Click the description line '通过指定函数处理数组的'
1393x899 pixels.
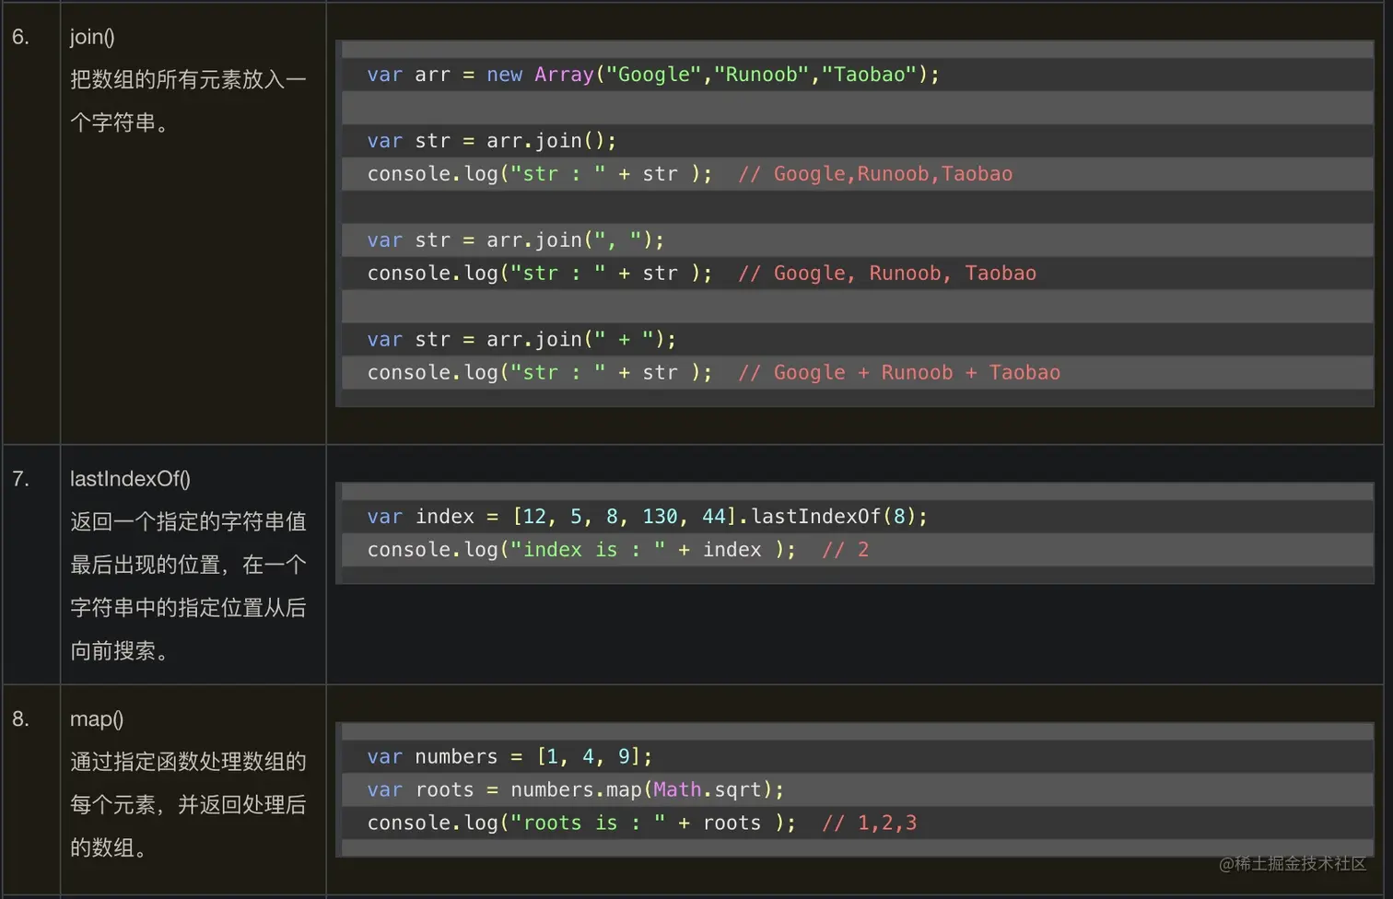tap(188, 762)
